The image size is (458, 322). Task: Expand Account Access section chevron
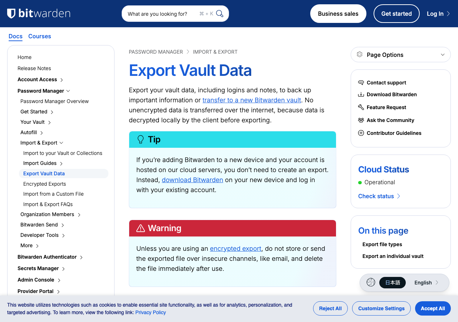tap(62, 80)
